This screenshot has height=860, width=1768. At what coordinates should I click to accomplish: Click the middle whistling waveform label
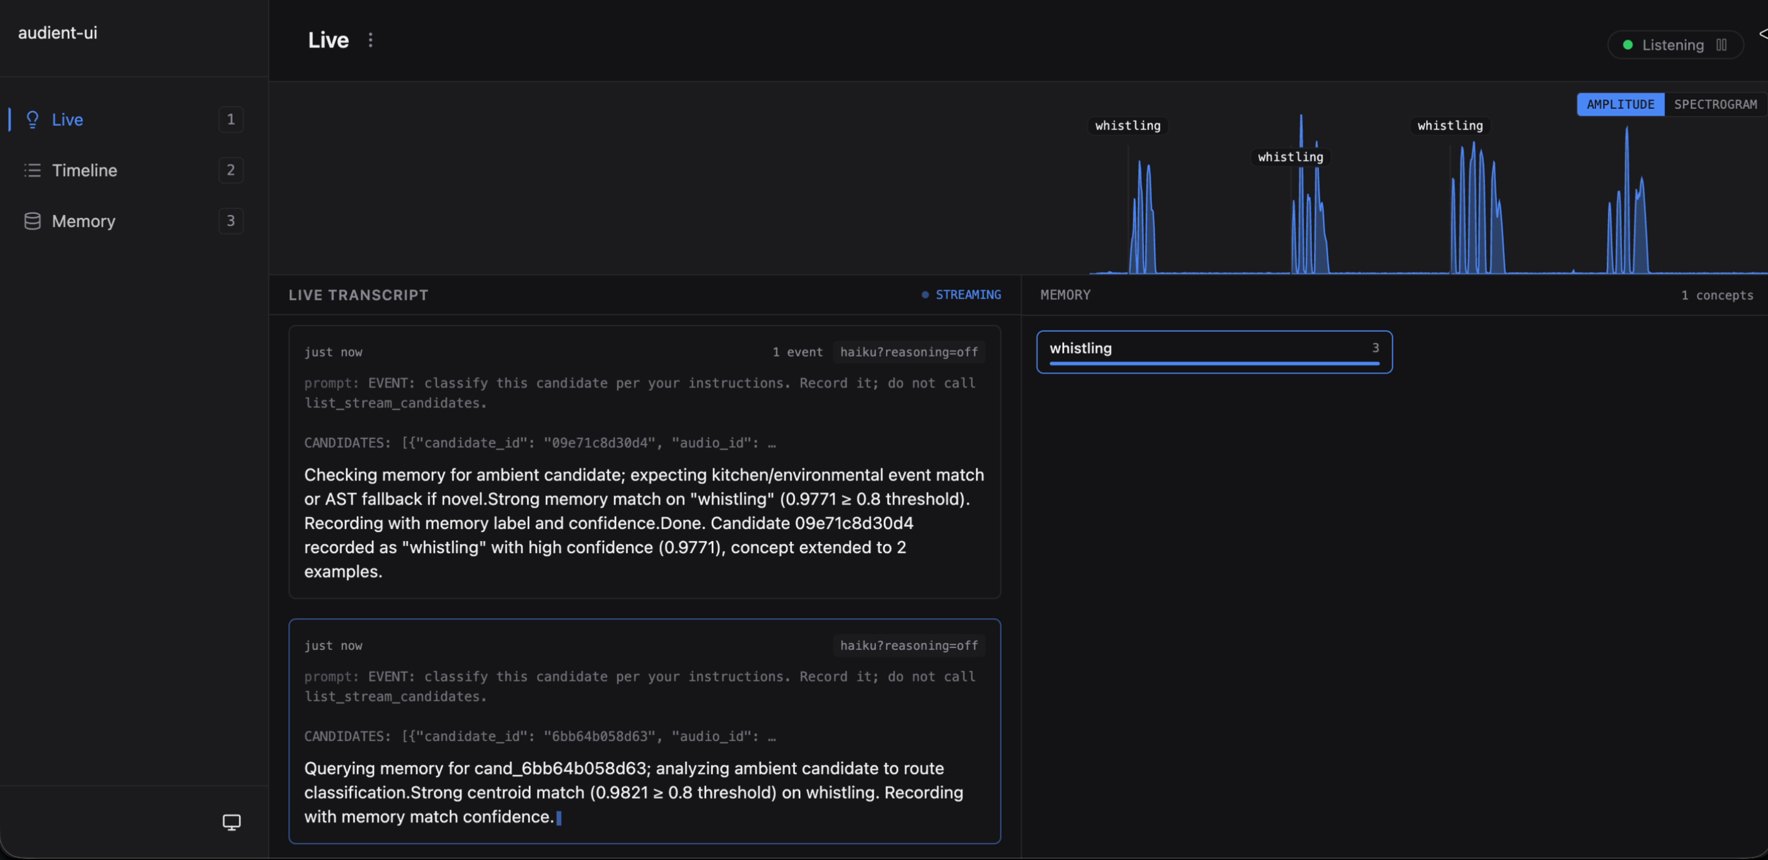click(1290, 157)
